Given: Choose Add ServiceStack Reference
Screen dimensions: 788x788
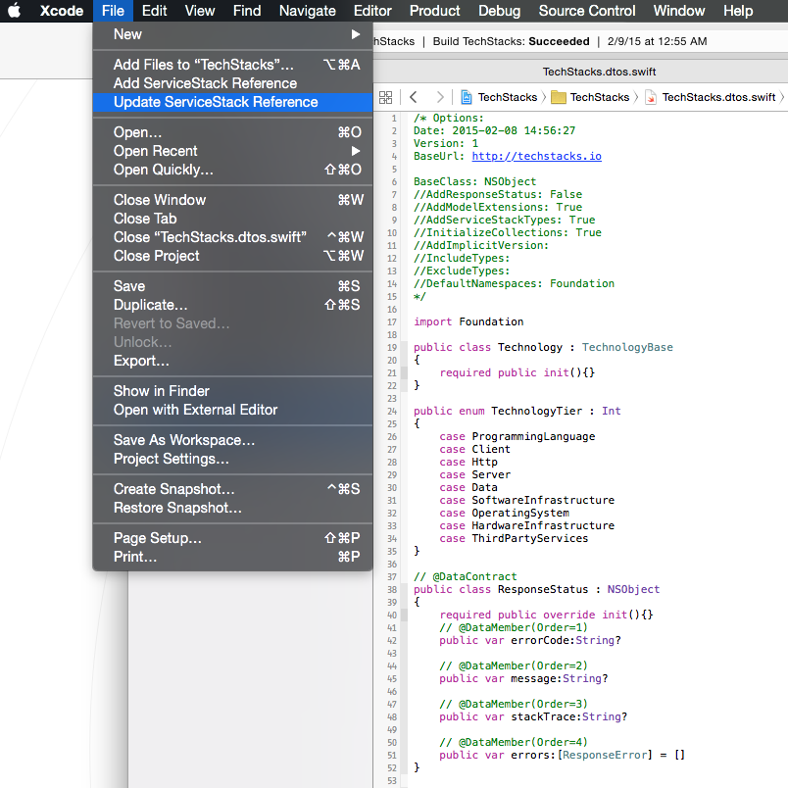Looking at the screenshot, I should 232,83.
